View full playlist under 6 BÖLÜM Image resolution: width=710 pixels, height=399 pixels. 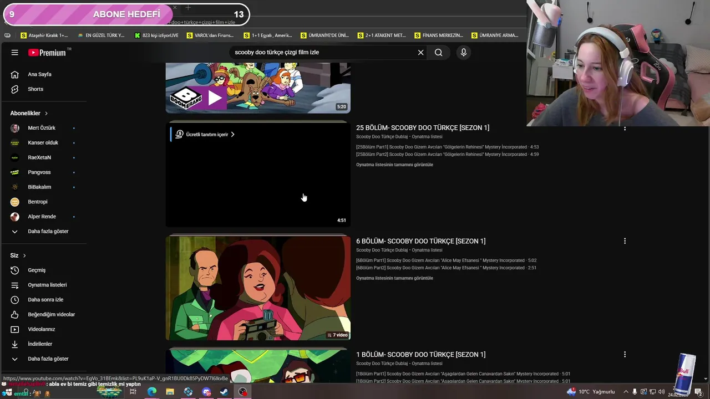(x=394, y=278)
